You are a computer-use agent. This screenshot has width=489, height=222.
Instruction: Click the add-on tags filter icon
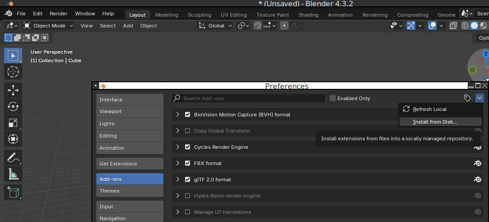click(467, 98)
